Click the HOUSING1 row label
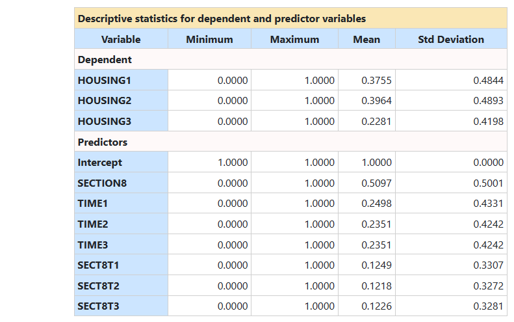This screenshot has width=514, height=322. pyautogui.click(x=105, y=81)
